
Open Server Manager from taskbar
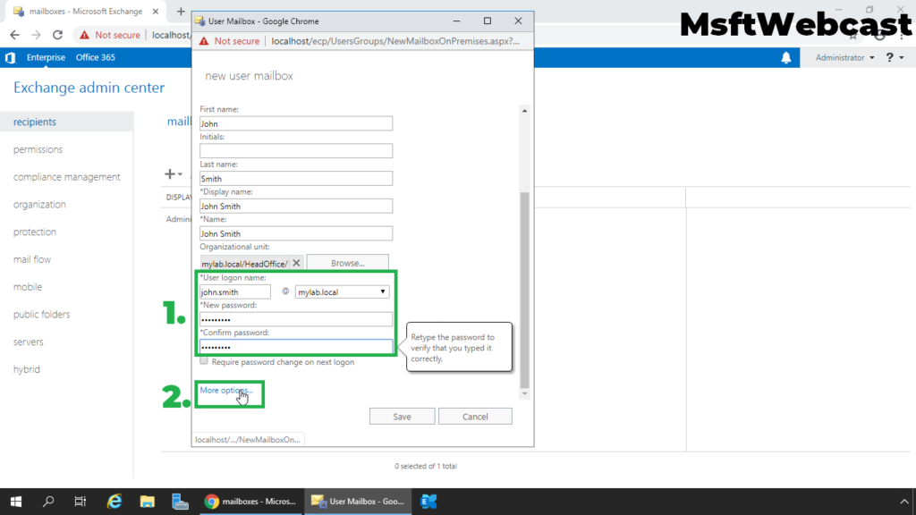[180, 501]
